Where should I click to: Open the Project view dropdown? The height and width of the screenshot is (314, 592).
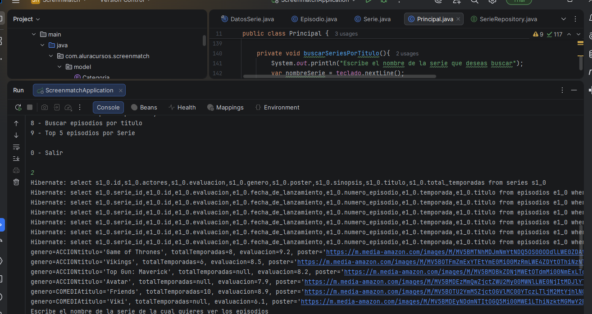tap(26, 19)
